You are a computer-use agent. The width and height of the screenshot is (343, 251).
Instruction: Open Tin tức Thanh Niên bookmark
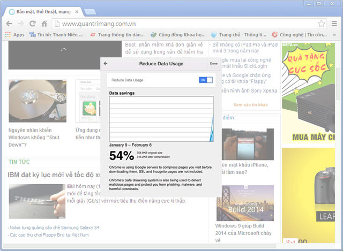(x=56, y=35)
